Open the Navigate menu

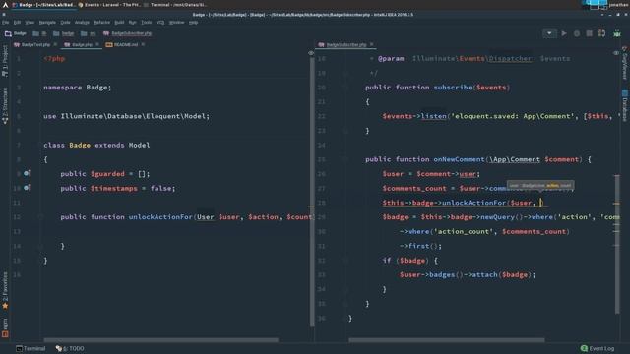[x=47, y=23]
